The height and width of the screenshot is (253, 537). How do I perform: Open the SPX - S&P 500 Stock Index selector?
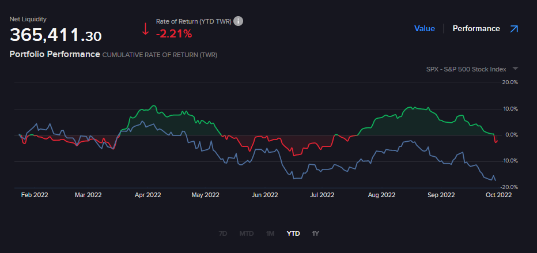click(x=466, y=69)
